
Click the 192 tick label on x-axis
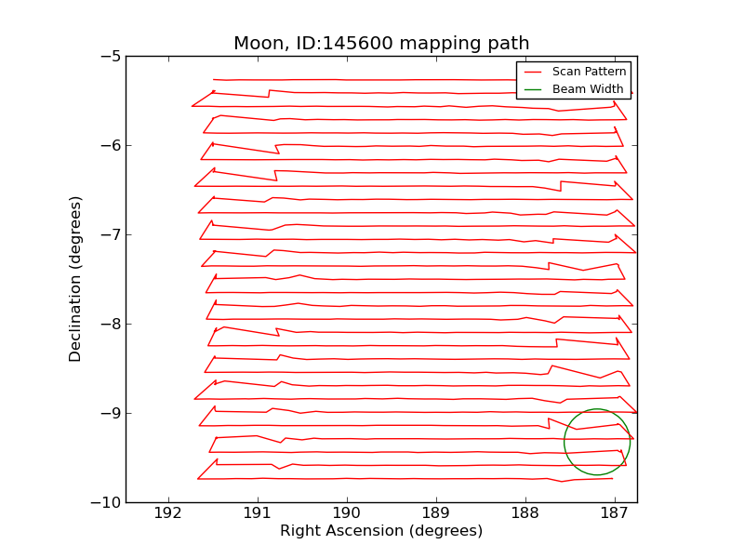tap(167, 513)
